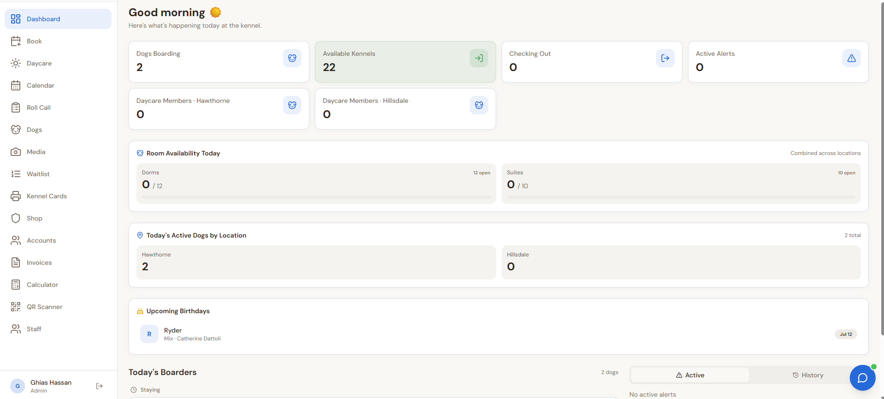The height and width of the screenshot is (399, 884).
Task: Select the Hawthorne active dogs tile
Action: point(316,262)
